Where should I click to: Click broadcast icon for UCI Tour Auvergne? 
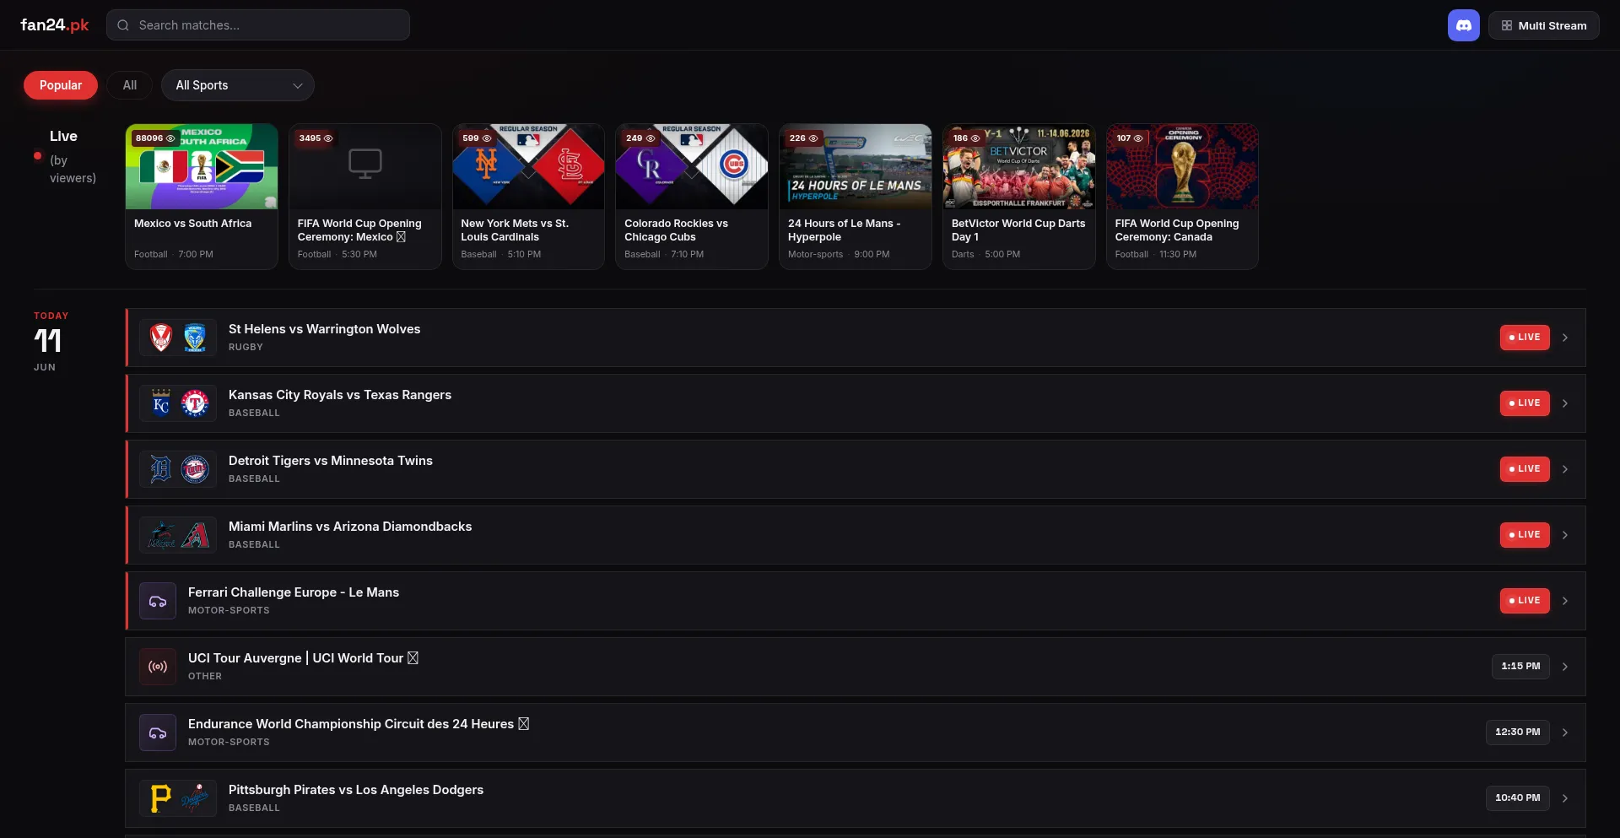[158, 667]
